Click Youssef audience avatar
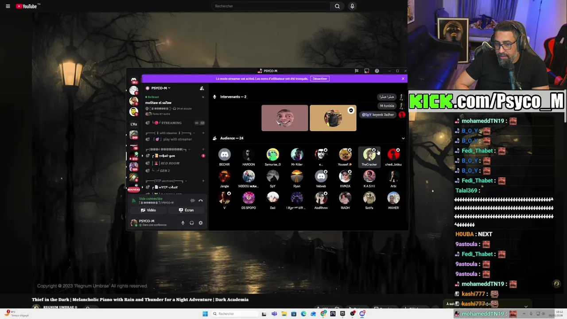This screenshot has width=567, height=319. (345, 155)
